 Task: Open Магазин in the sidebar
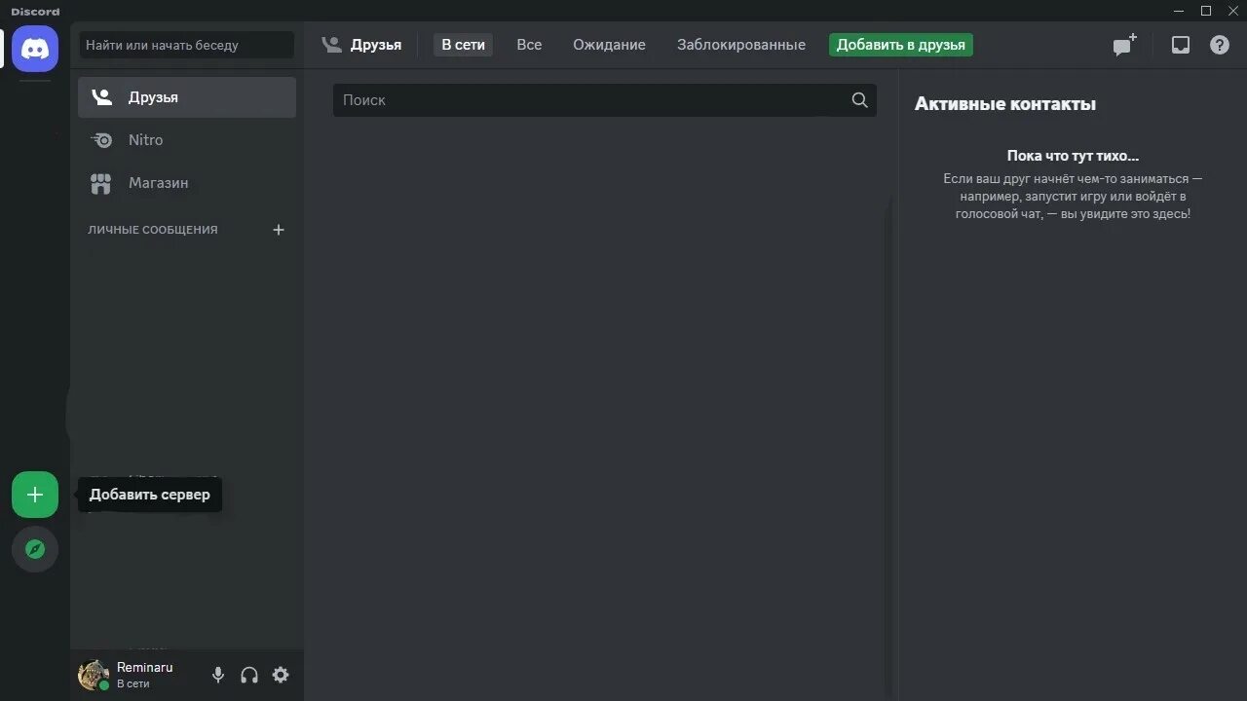(187, 183)
